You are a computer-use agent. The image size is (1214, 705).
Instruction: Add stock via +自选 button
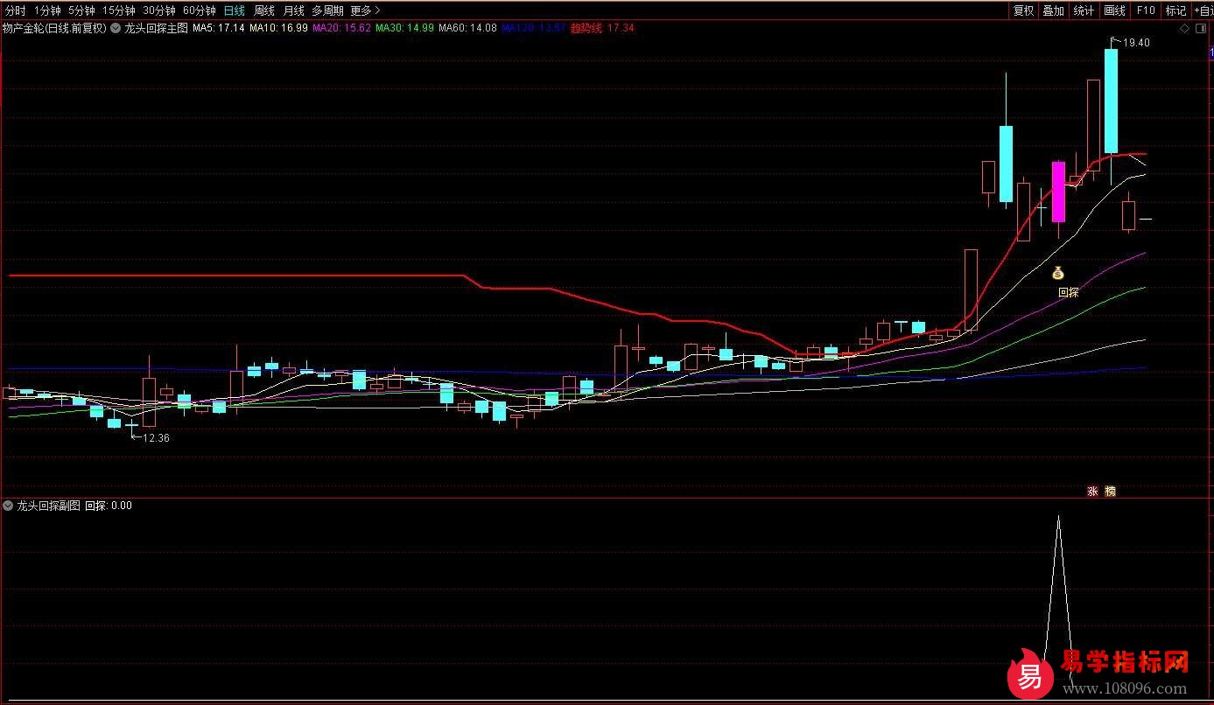tap(1203, 10)
